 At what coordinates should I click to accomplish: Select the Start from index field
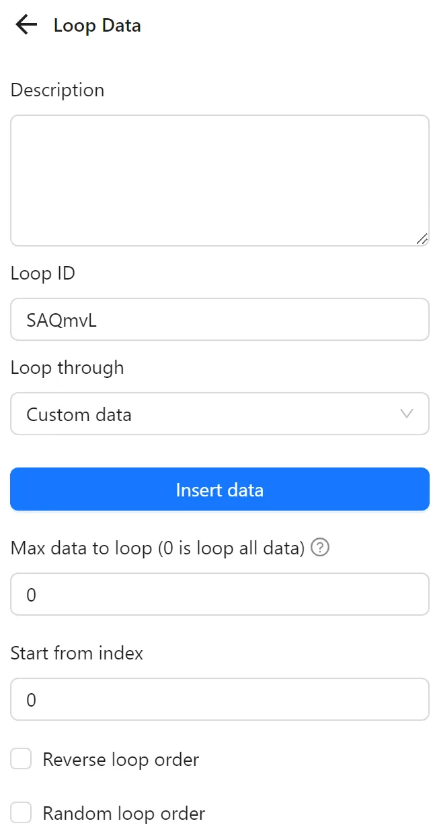[x=220, y=699]
